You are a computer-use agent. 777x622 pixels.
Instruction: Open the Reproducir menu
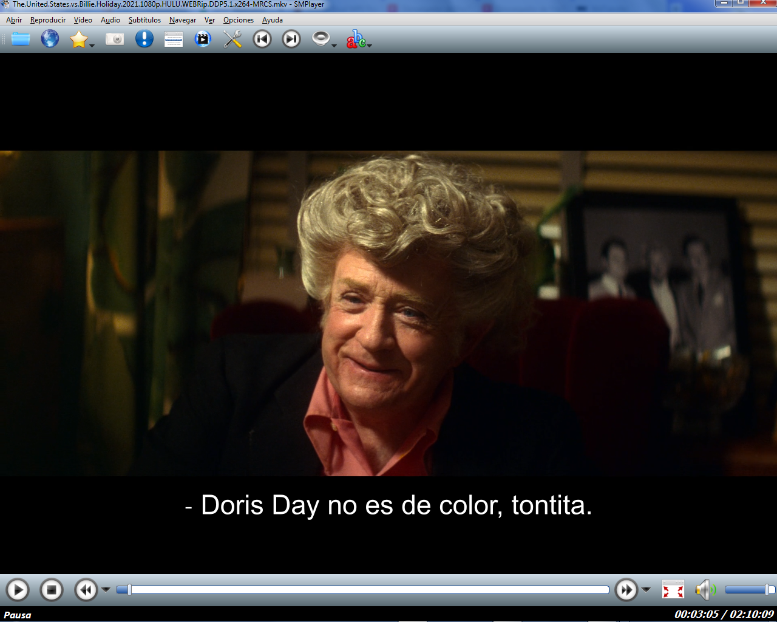click(48, 20)
